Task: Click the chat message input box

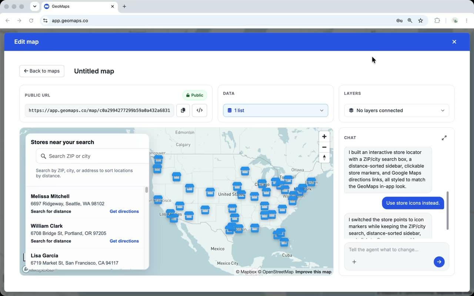Action: (396, 250)
